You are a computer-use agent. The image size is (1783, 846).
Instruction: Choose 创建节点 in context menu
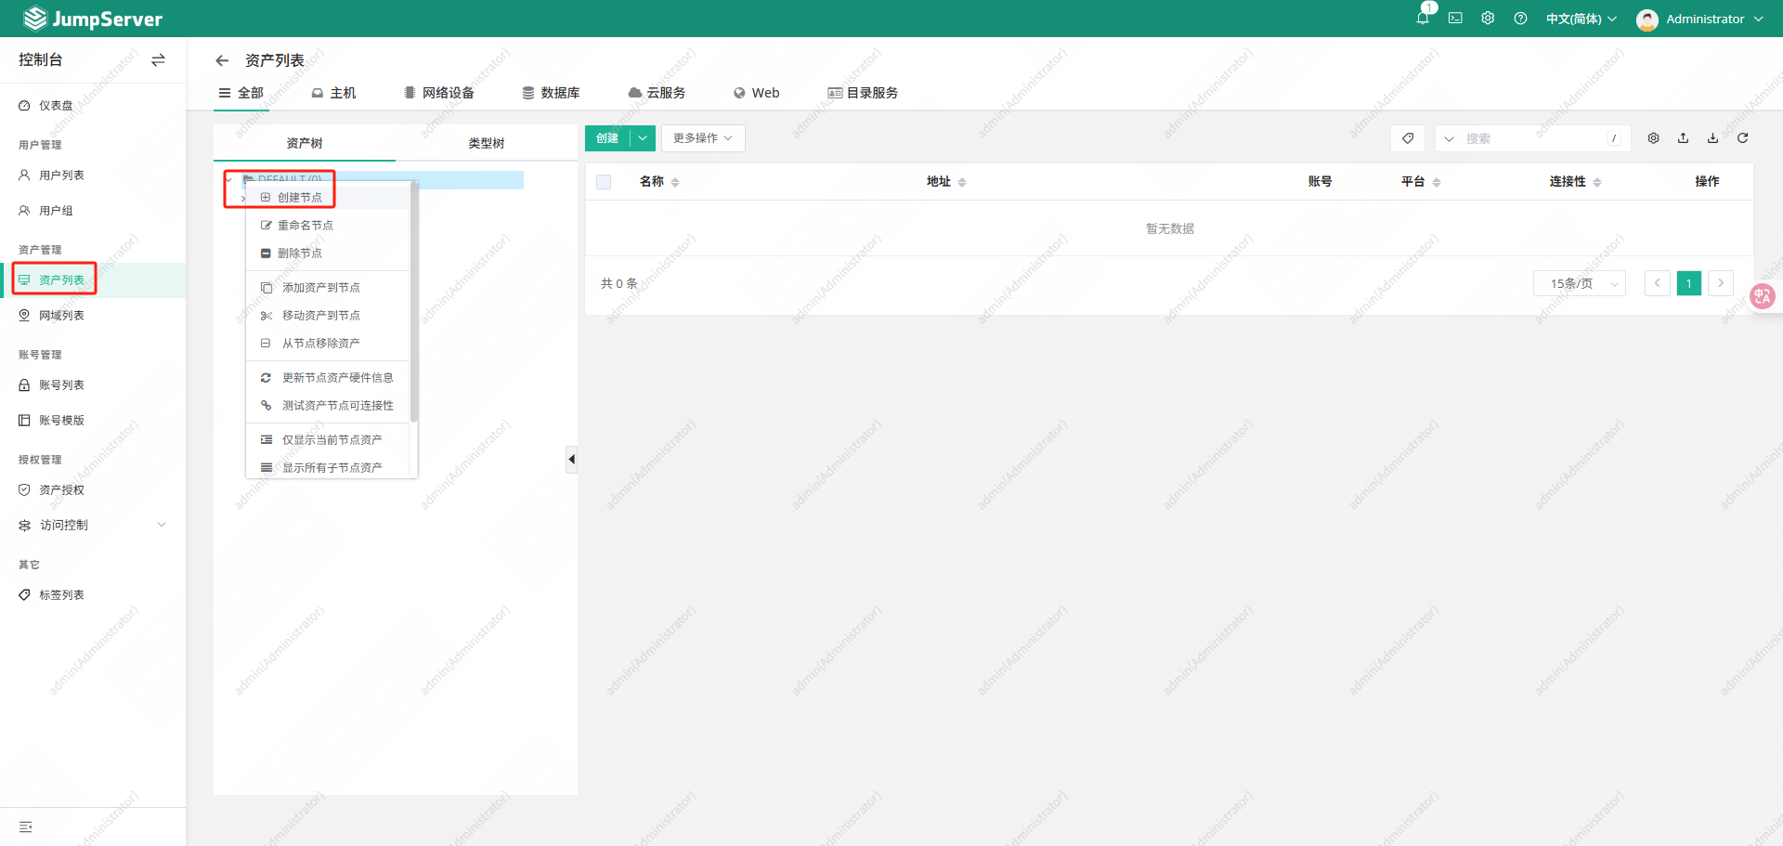[328, 198]
